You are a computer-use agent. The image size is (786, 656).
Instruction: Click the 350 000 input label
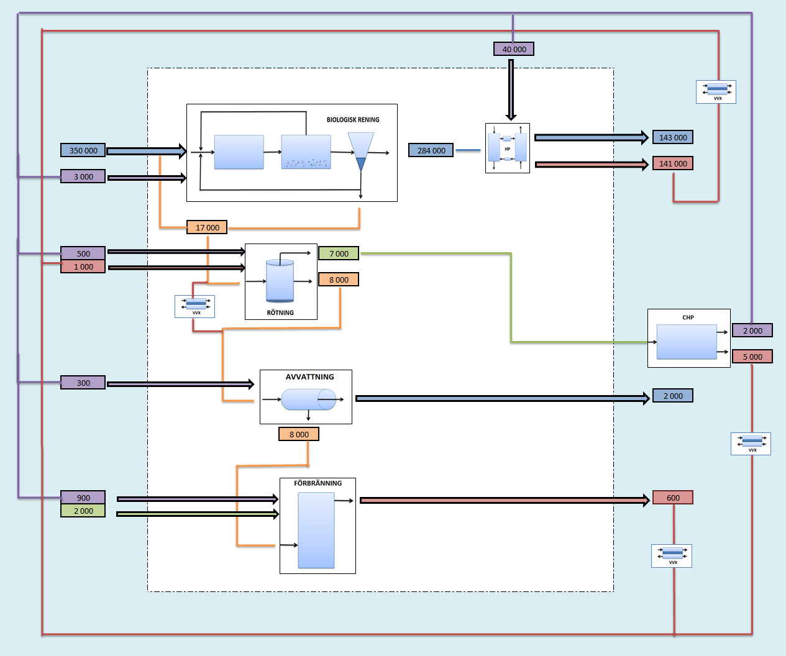(x=83, y=150)
